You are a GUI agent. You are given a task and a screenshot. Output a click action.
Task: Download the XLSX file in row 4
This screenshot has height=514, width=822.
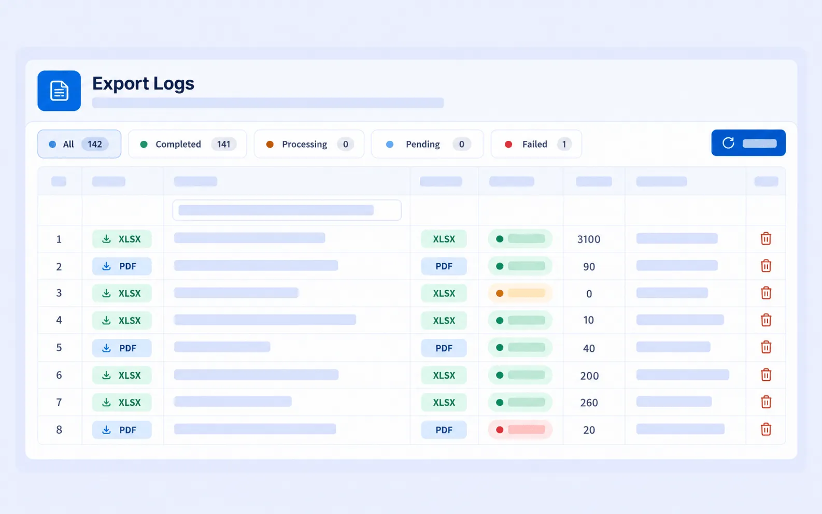coord(122,320)
